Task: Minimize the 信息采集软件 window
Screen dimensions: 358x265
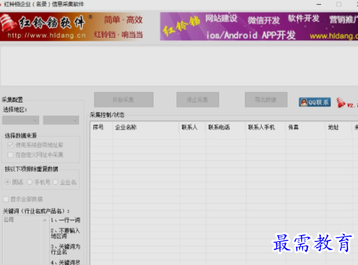Action: [x=319, y=4]
